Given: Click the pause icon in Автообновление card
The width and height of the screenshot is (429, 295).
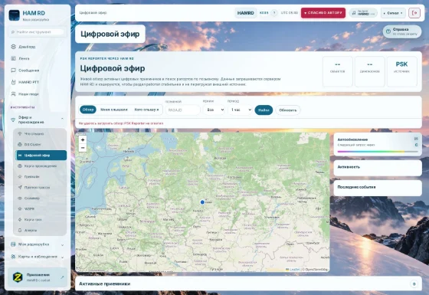Looking at the screenshot, I should (x=416, y=139).
